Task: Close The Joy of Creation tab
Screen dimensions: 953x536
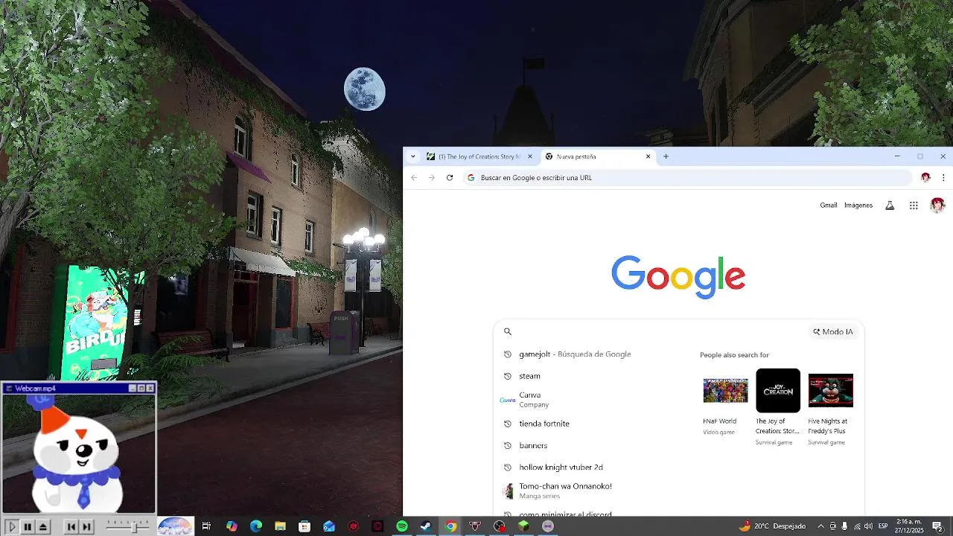Action: pyautogui.click(x=530, y=156)
